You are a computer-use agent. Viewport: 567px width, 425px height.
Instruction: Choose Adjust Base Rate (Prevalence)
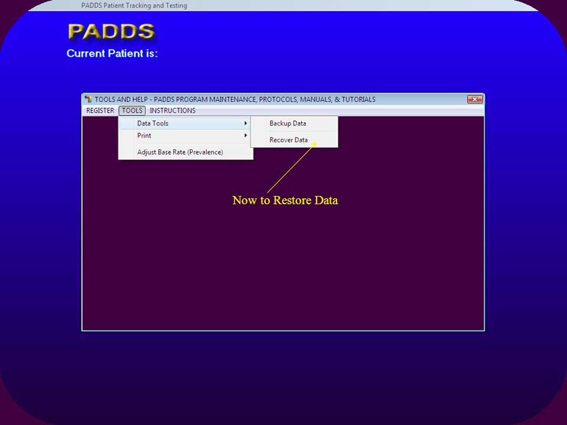coord(185,152)
